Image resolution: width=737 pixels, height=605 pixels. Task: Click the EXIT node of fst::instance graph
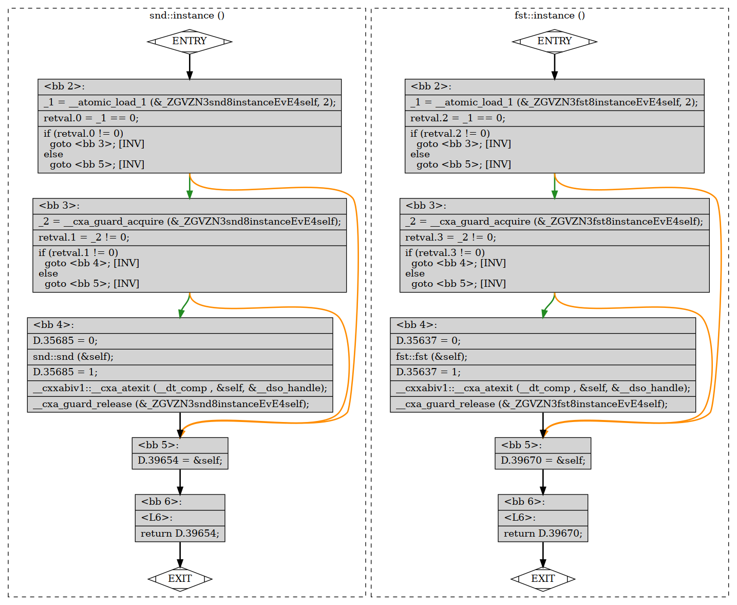(x=543, y=579)
